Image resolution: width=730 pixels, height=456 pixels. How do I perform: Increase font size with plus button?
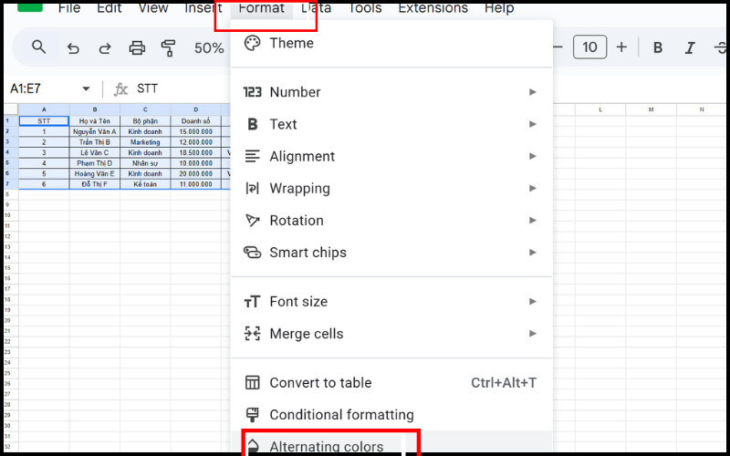(x=621, y=47)
